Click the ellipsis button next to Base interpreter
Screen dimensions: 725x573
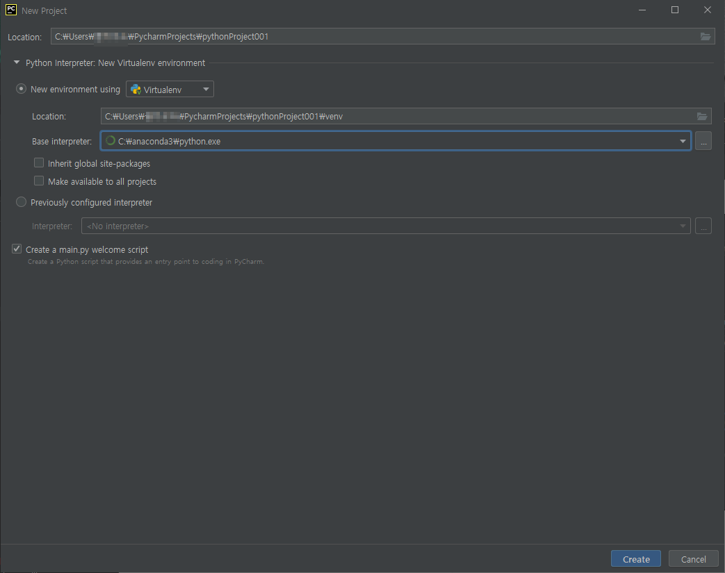click(x=703, y=142)
